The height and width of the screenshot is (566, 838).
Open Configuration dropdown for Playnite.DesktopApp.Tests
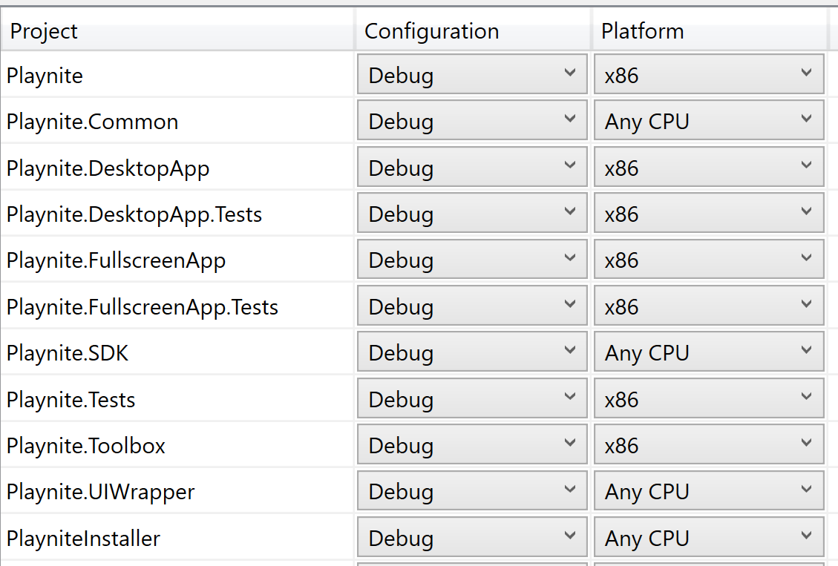[472, 213]
